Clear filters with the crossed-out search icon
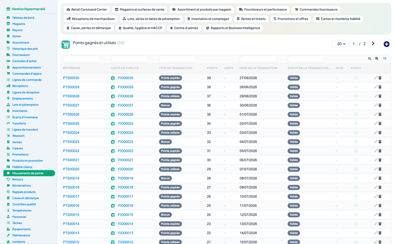This screenshot has width=395, height=244. click(x=377, y=58)
